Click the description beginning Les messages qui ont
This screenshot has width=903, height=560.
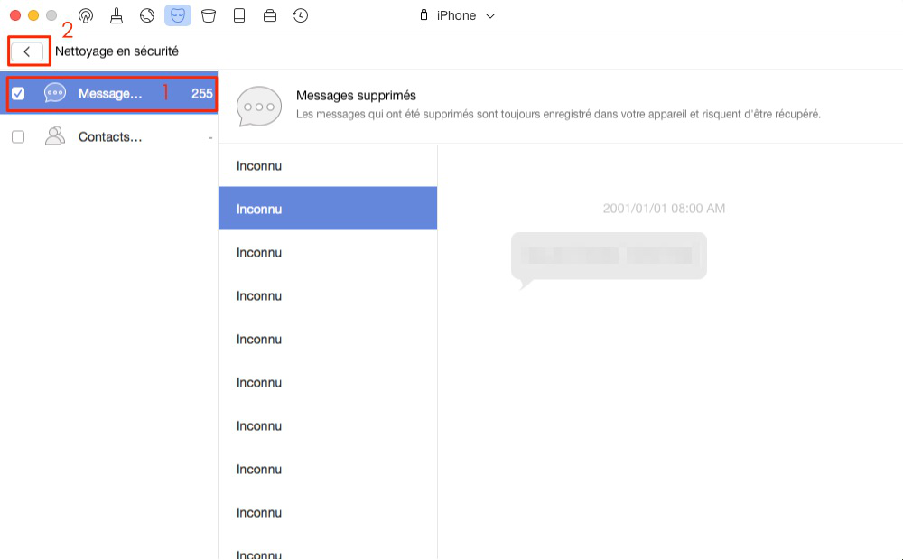point(558,114)
